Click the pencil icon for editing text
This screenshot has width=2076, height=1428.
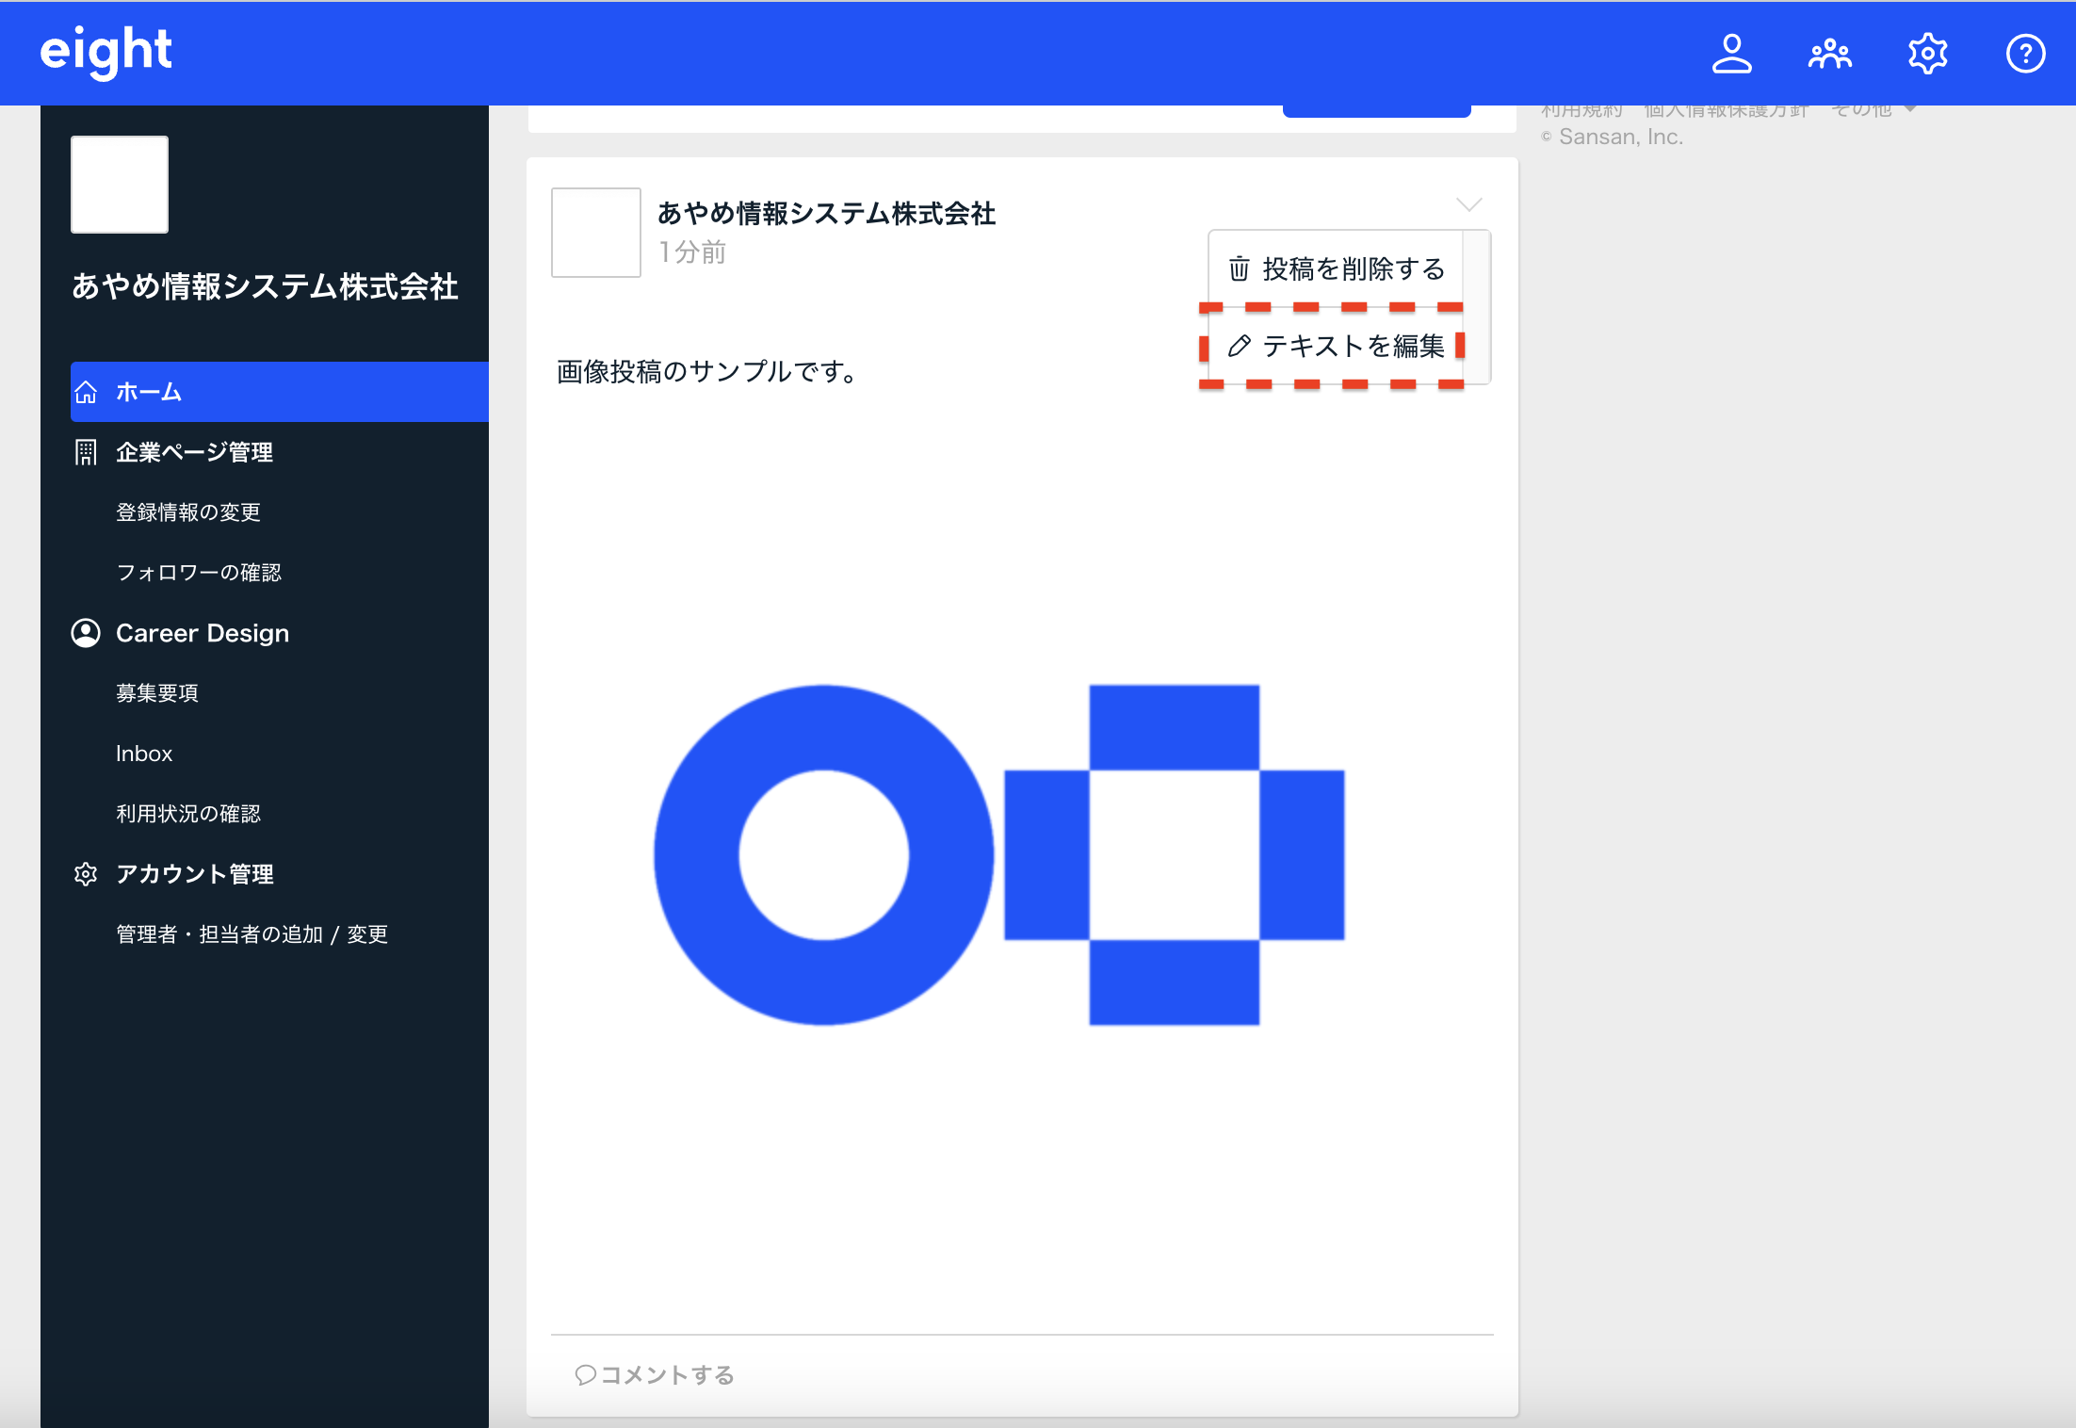(1239, 347)
